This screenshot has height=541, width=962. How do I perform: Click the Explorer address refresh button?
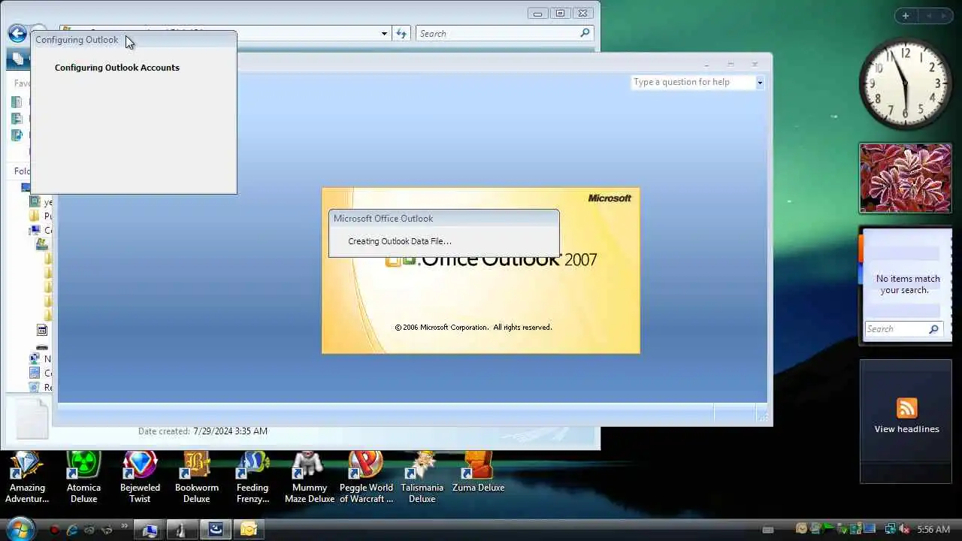(x=401, y=34)
